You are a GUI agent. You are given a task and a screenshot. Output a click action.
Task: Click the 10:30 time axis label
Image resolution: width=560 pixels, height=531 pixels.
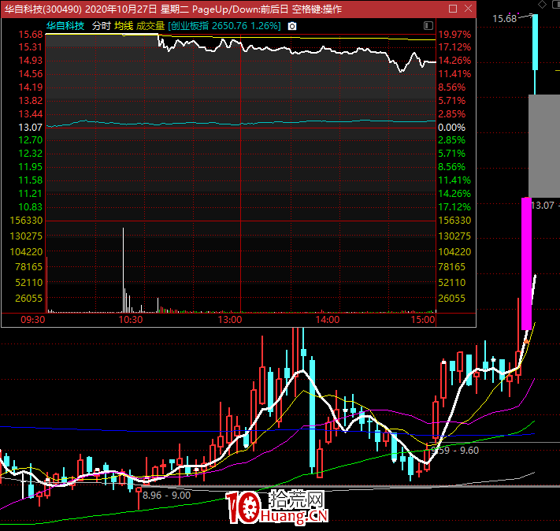[x=131, y=319]
